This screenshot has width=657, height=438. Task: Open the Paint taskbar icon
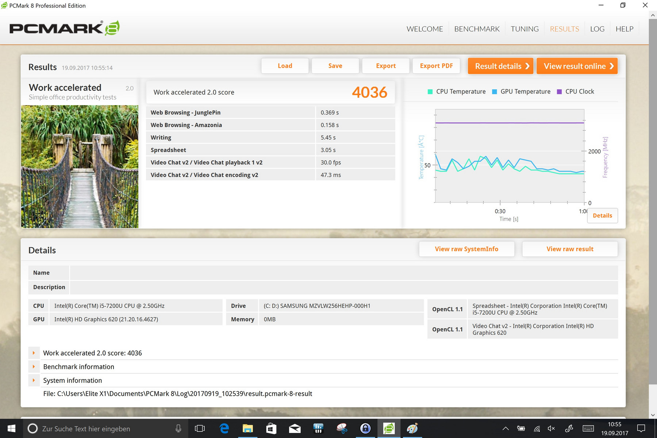point(412,429)
